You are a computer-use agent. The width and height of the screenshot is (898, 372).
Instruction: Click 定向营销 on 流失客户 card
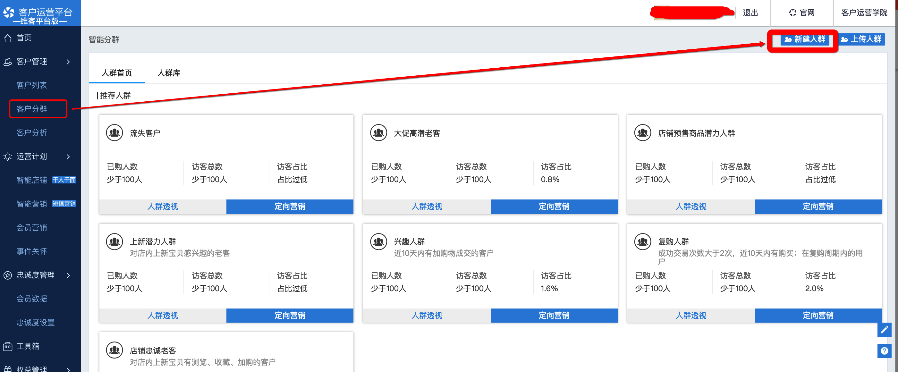pos(290,207)
